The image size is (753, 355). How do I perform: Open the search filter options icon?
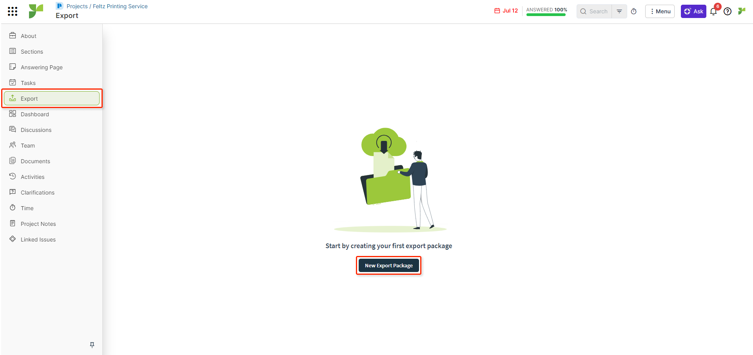click(x=619, y=11)
